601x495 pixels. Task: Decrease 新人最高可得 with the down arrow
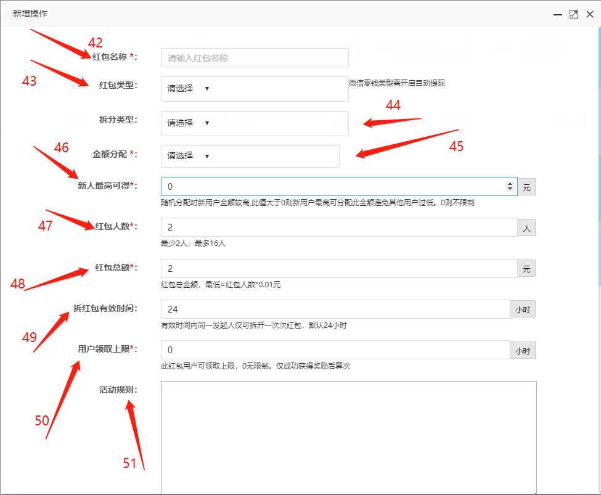point(510,190)
